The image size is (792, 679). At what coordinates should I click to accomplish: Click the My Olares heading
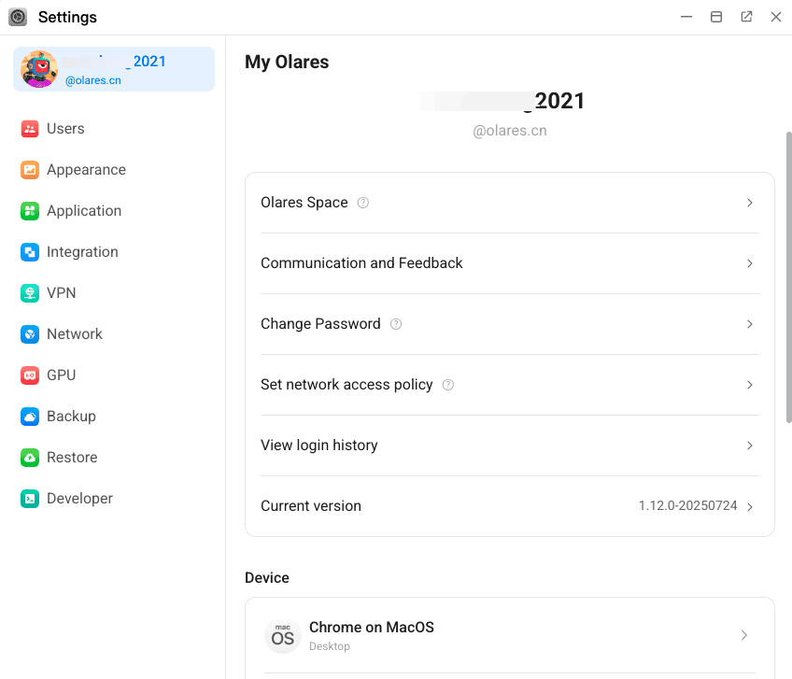point(287,62)
